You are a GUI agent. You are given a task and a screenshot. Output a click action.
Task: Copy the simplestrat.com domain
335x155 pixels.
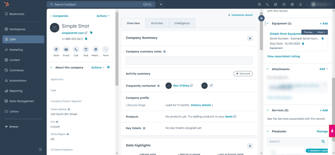coord(91,33)
